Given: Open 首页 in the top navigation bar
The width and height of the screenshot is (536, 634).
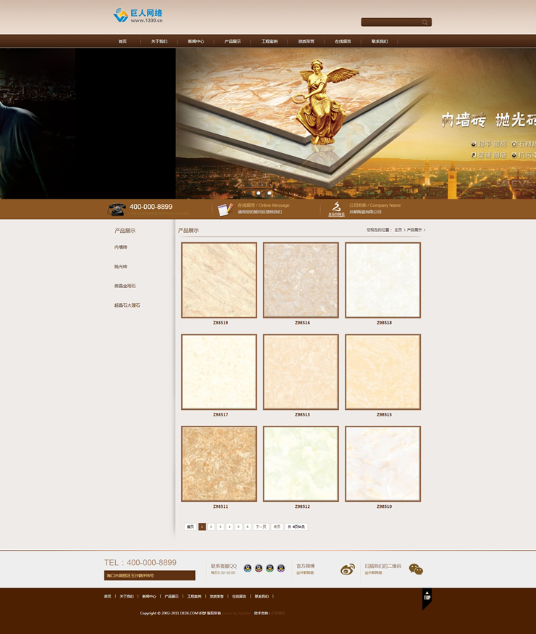Looking at the screenshot, I should coord(122,41).
